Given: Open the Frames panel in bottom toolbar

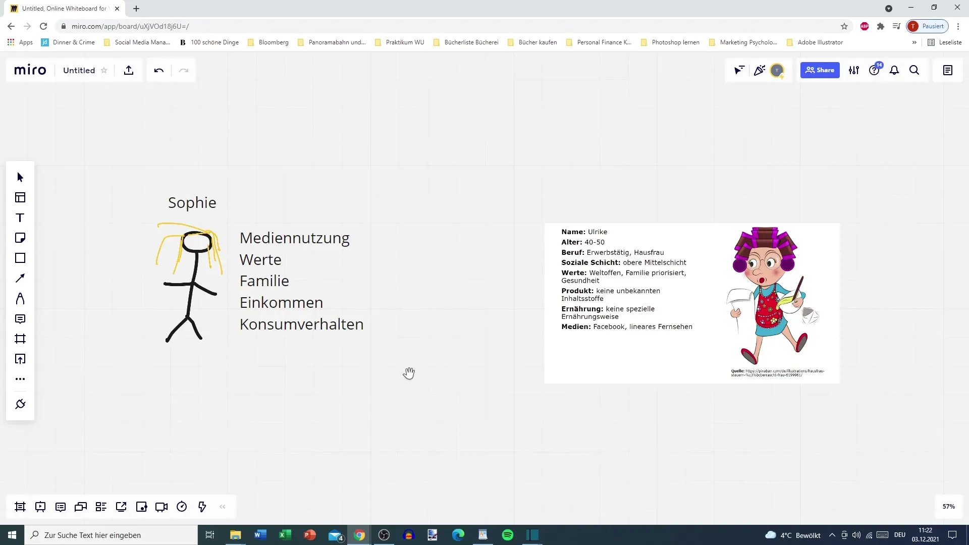Looking at the screenshot, I should coord(20,507).
